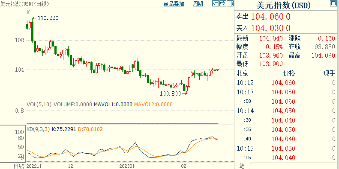Click the 110.990 high price marker
This screenshot has width=339, height=169.
(x=48, y=18)
